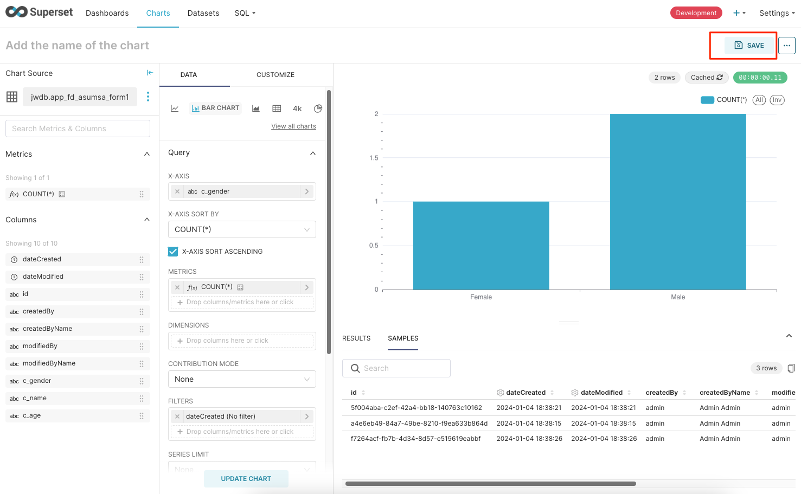Select the line chart type icon

(x=175, y=108)
